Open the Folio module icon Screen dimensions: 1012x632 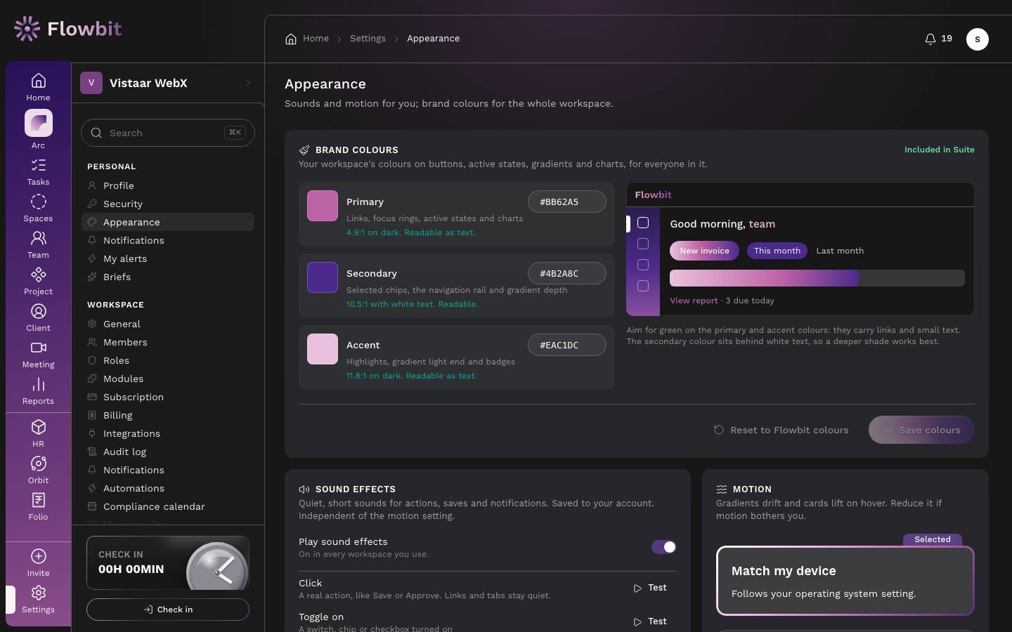point(39,501)
